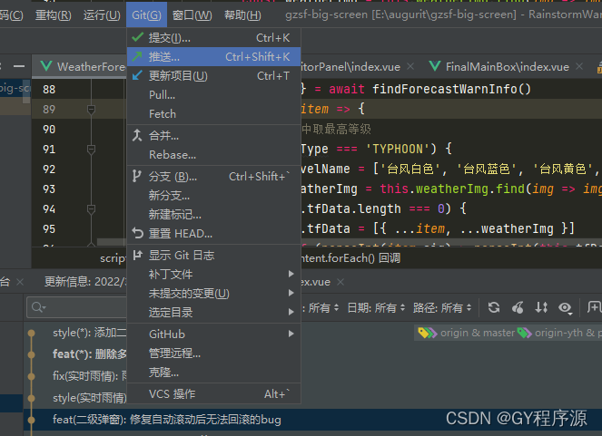Screen dimensions: 602x436
Task: Click line number 93 in the gutter
Action: pyautogui.click(x=49, y=189)
